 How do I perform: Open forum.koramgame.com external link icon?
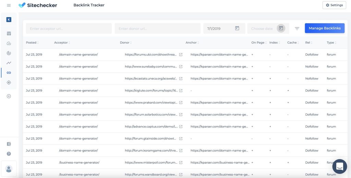point(181,151)
